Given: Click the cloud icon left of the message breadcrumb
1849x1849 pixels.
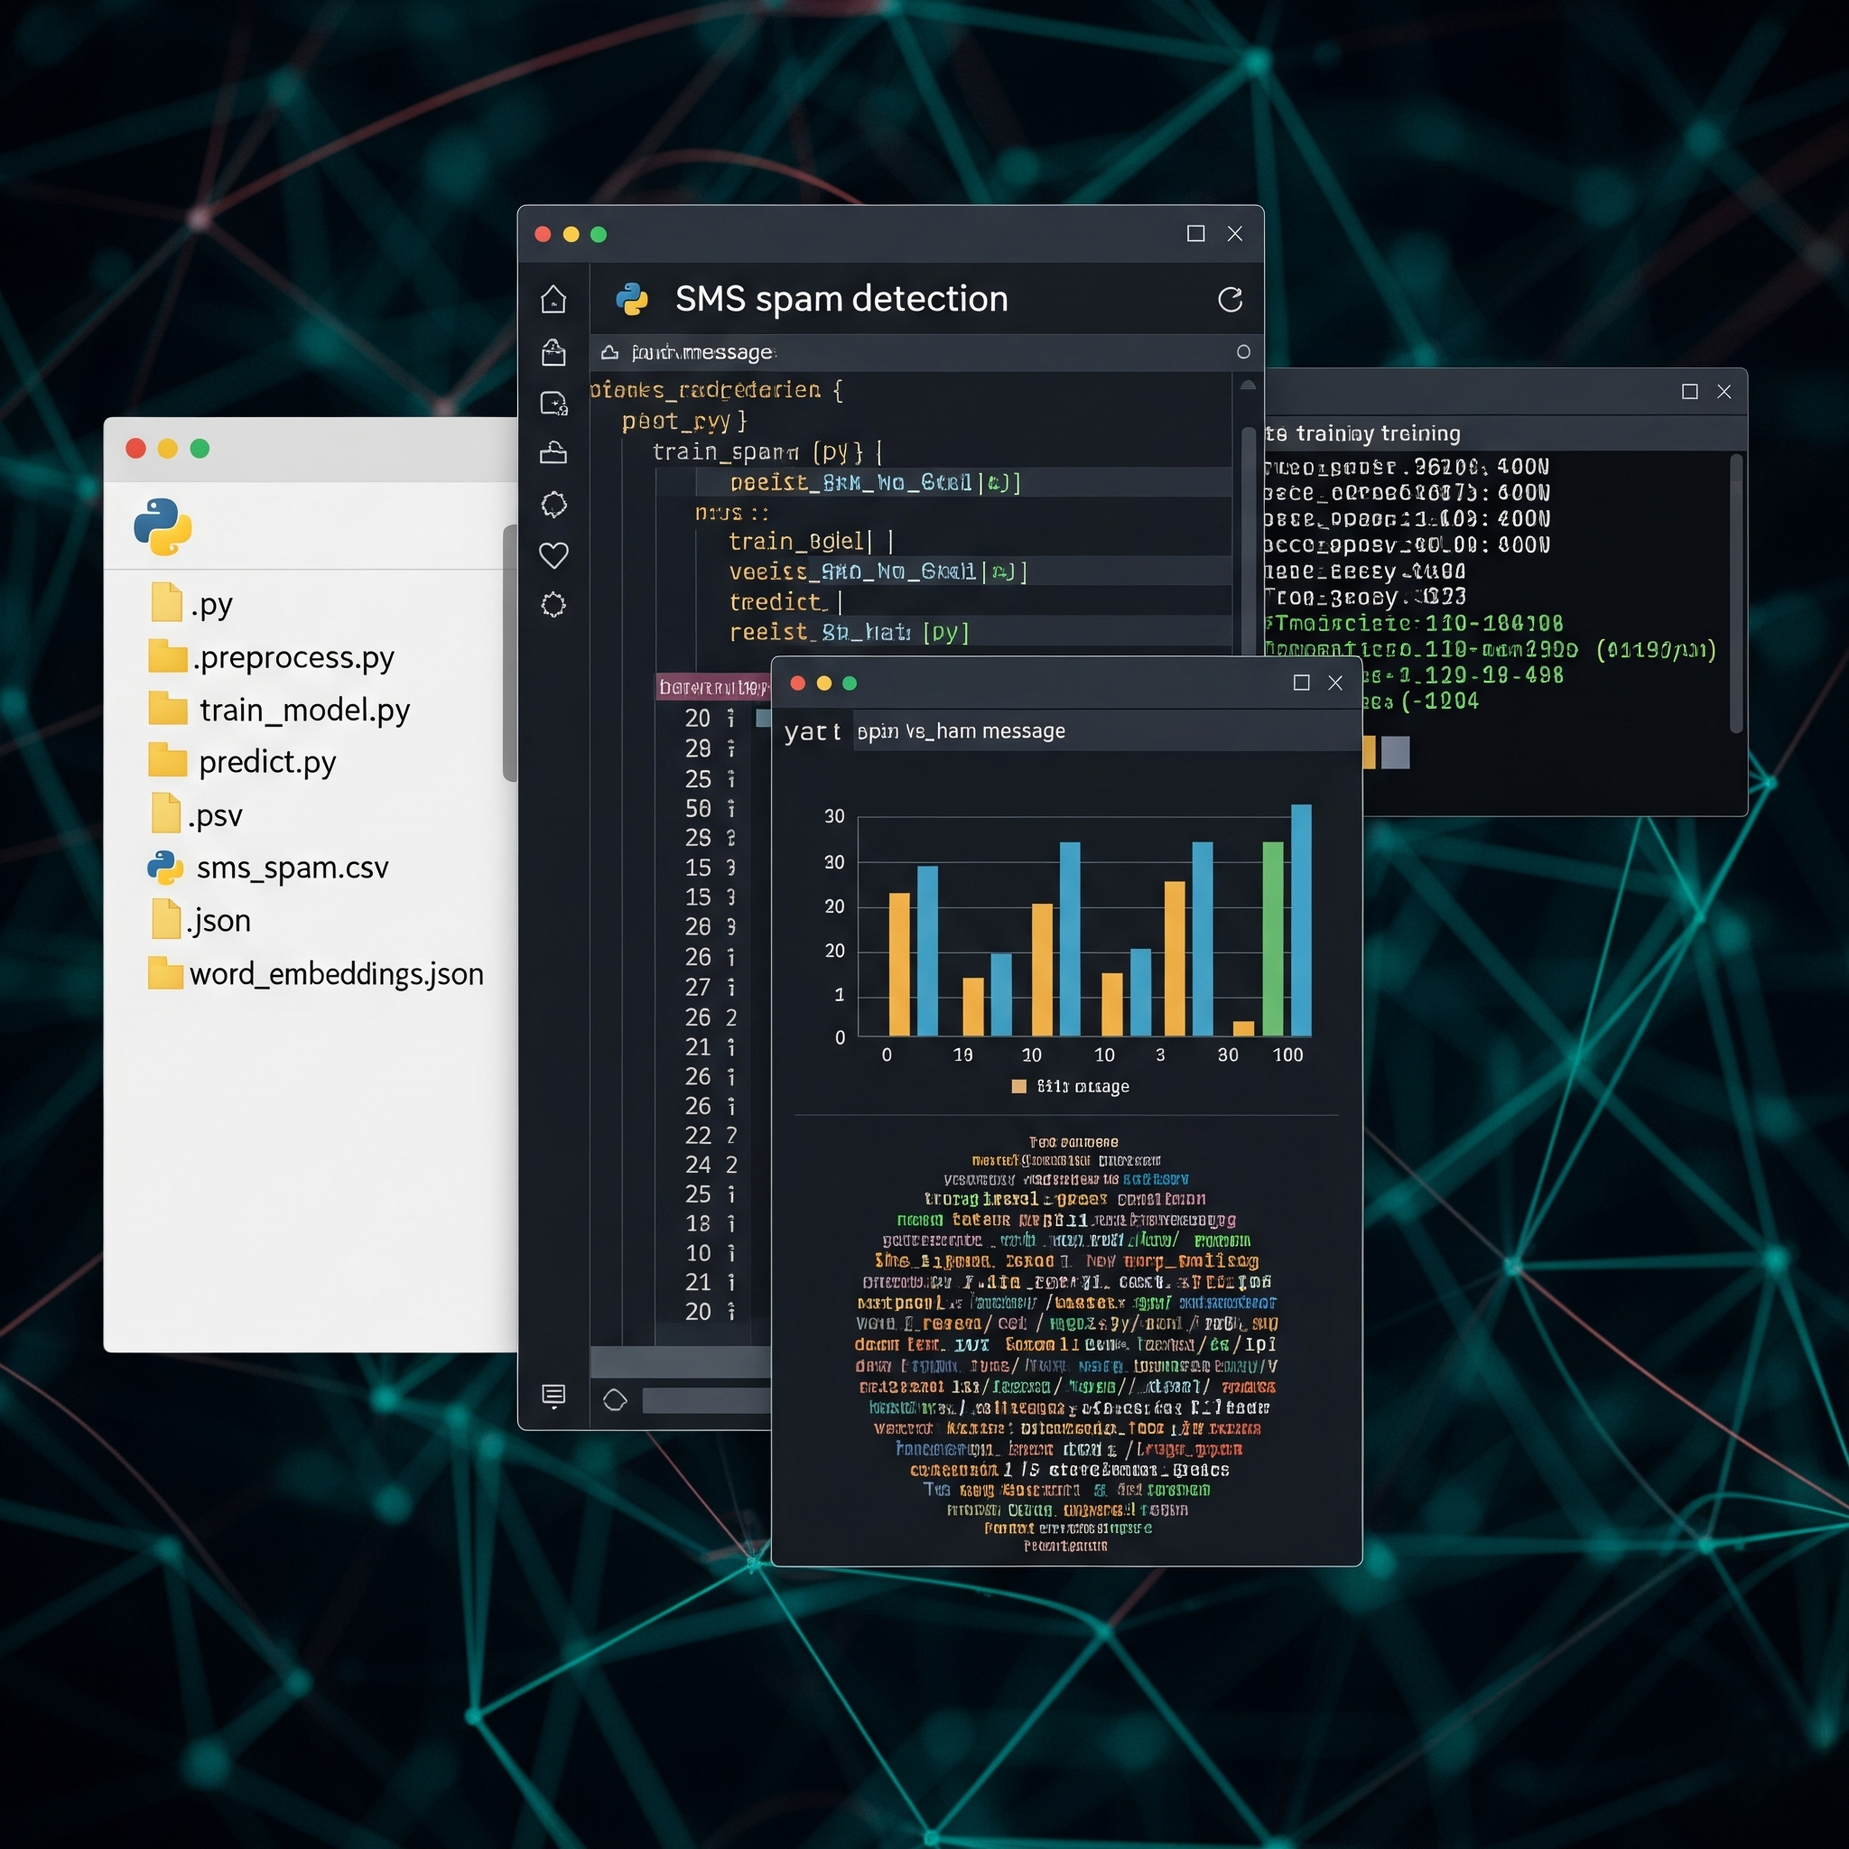Looking at the screenshot, I should (609, 353).
